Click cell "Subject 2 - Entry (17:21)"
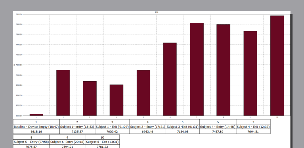Image resolution: width=304 pixels, height=148 pixels. [148, 127]
